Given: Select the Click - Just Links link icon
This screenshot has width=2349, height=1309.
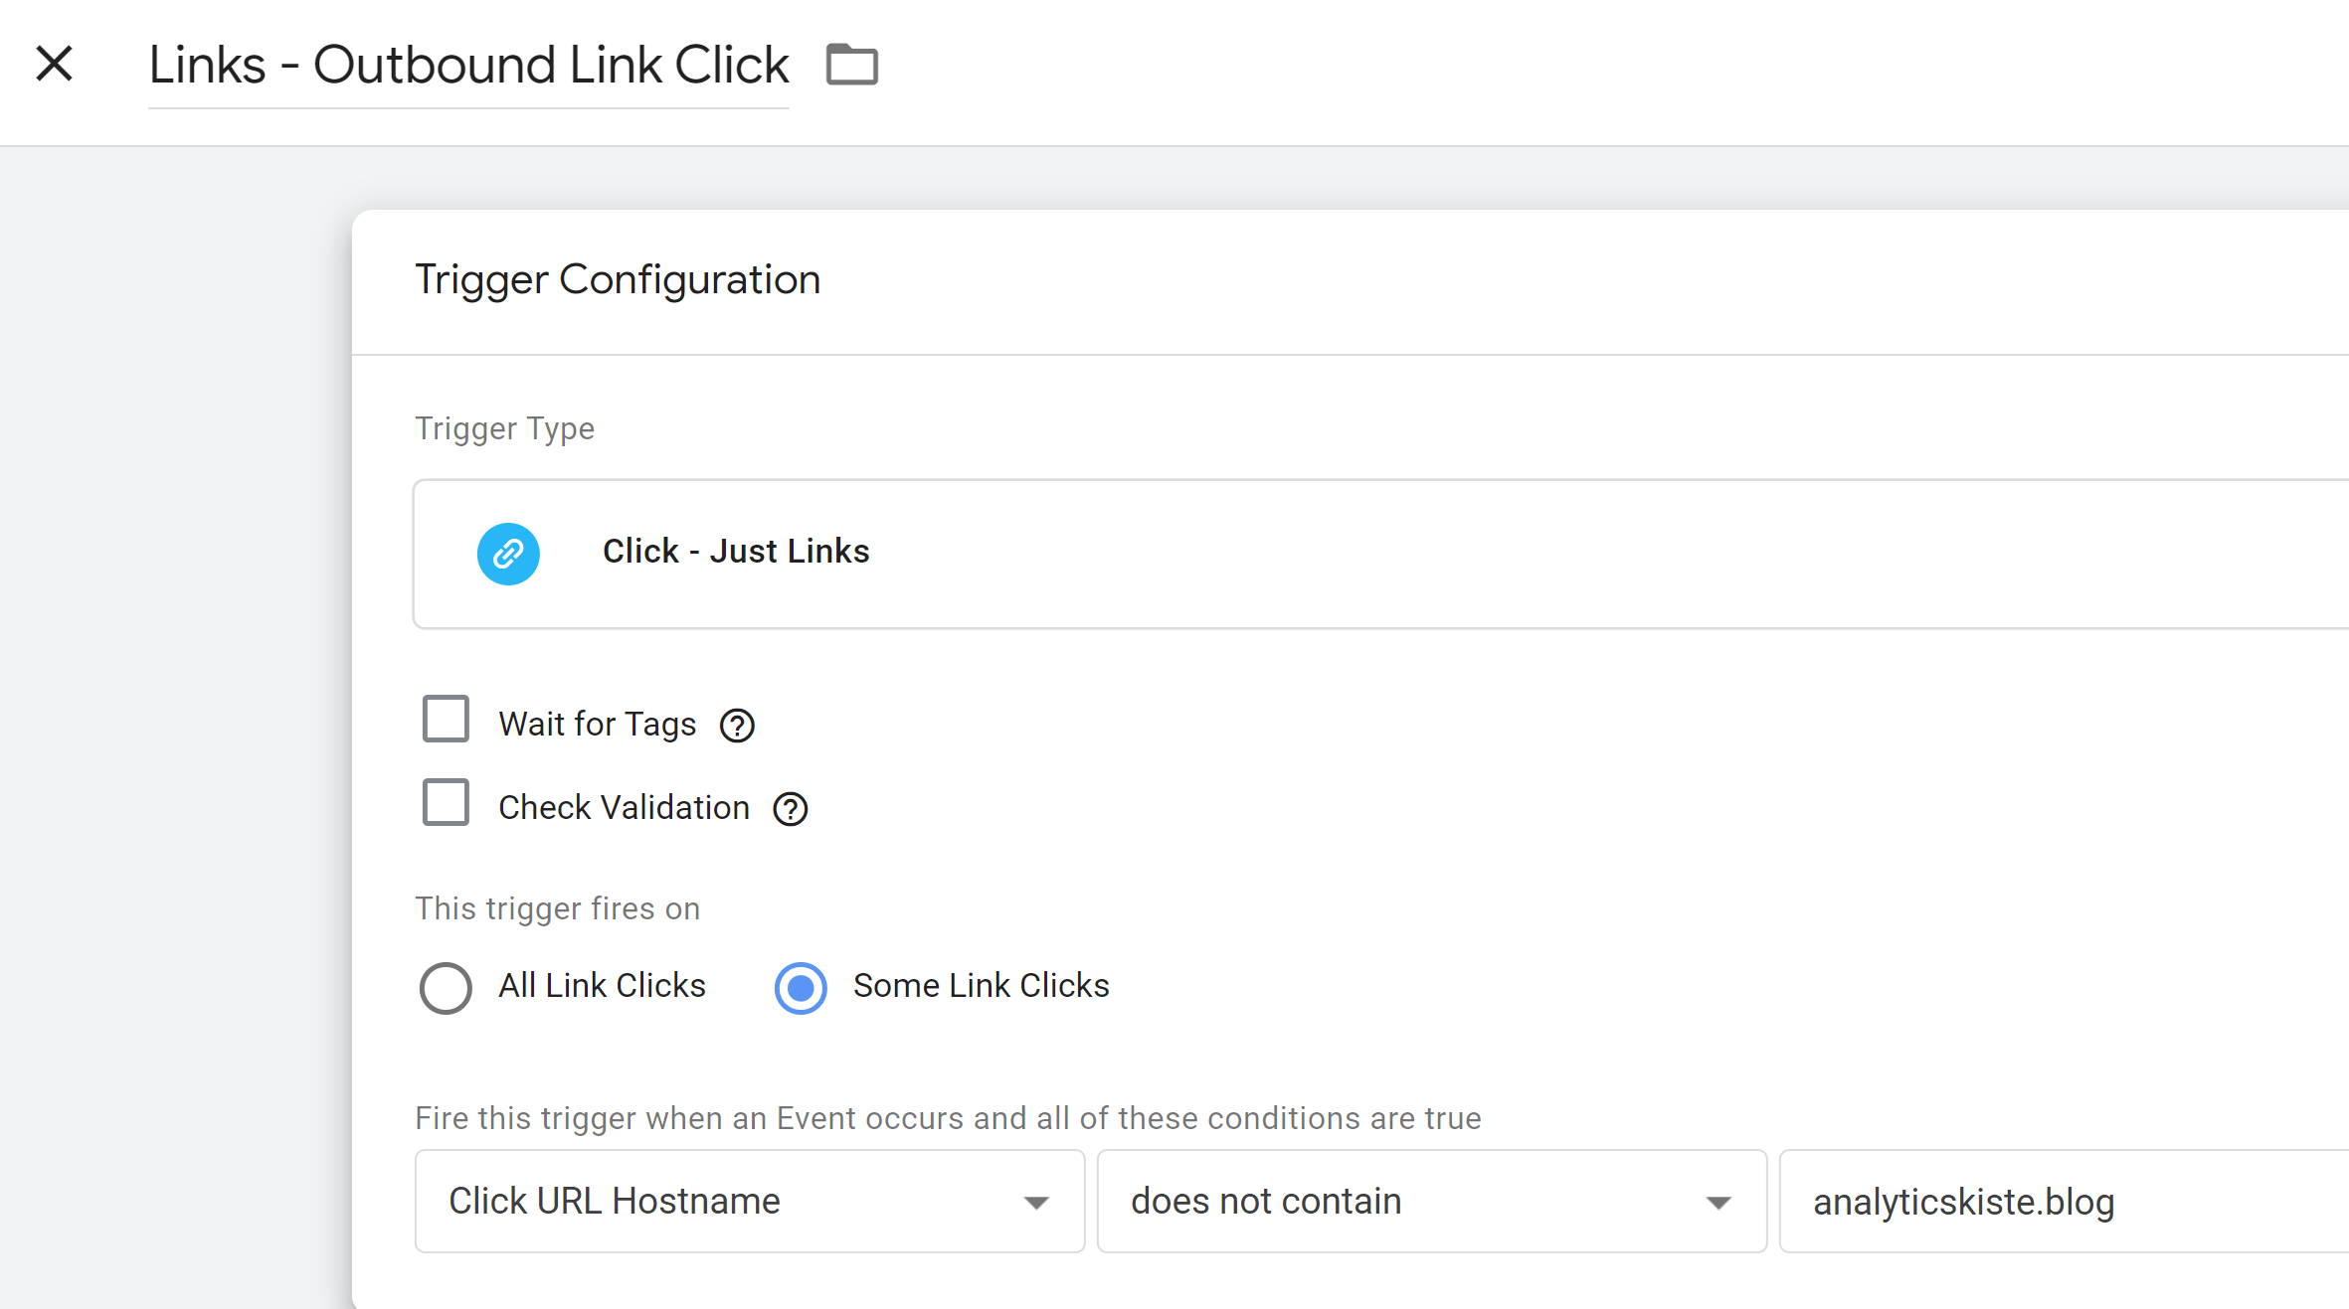Looking at the screenshot, I should 508,554.
